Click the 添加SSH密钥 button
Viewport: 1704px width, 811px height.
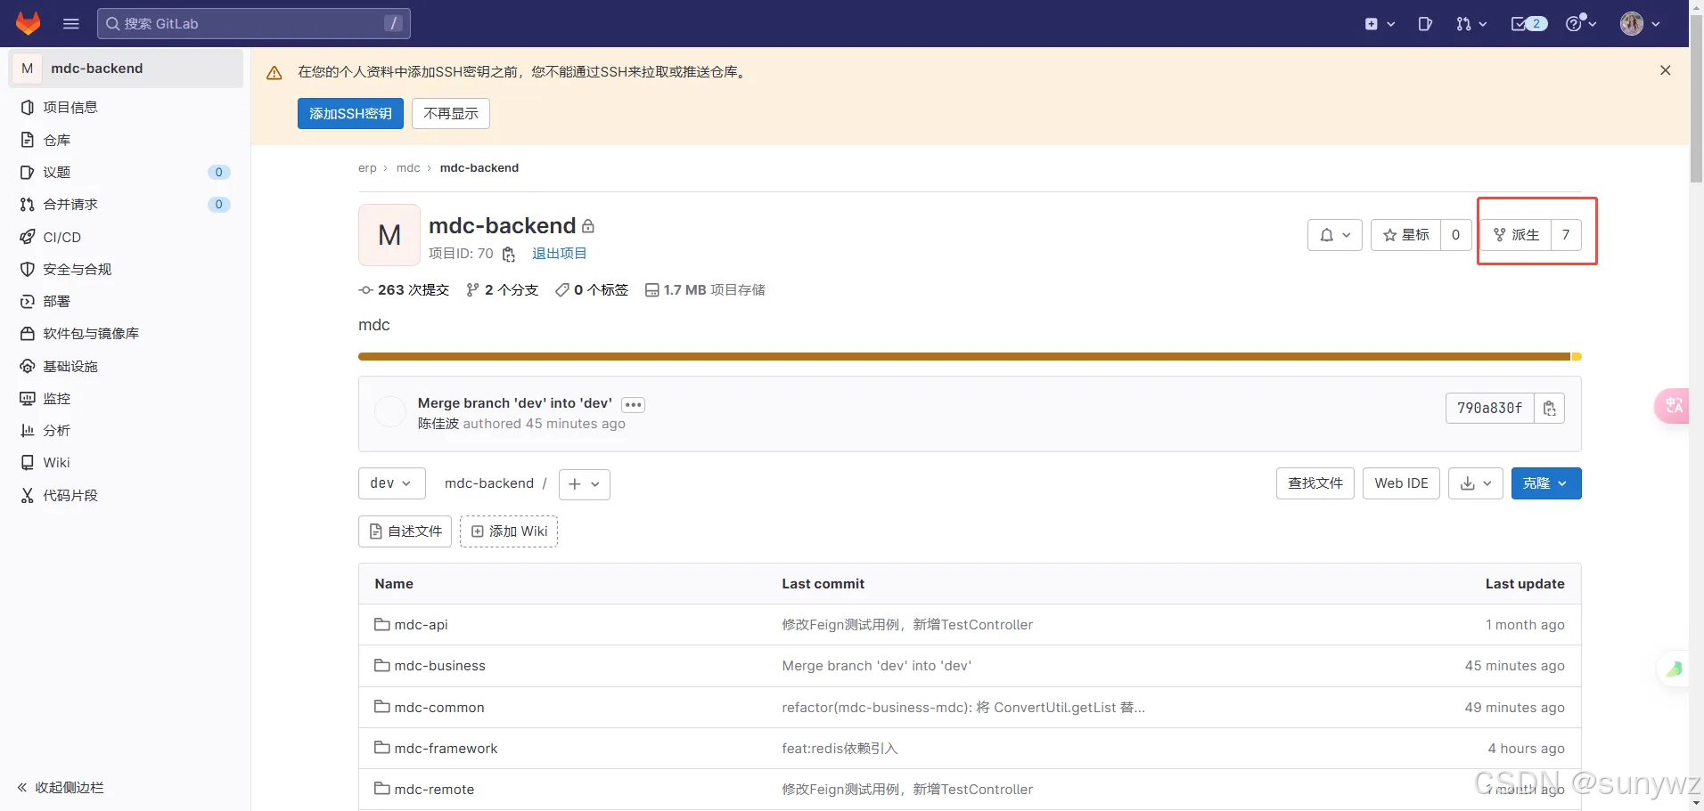click(350, 114)
